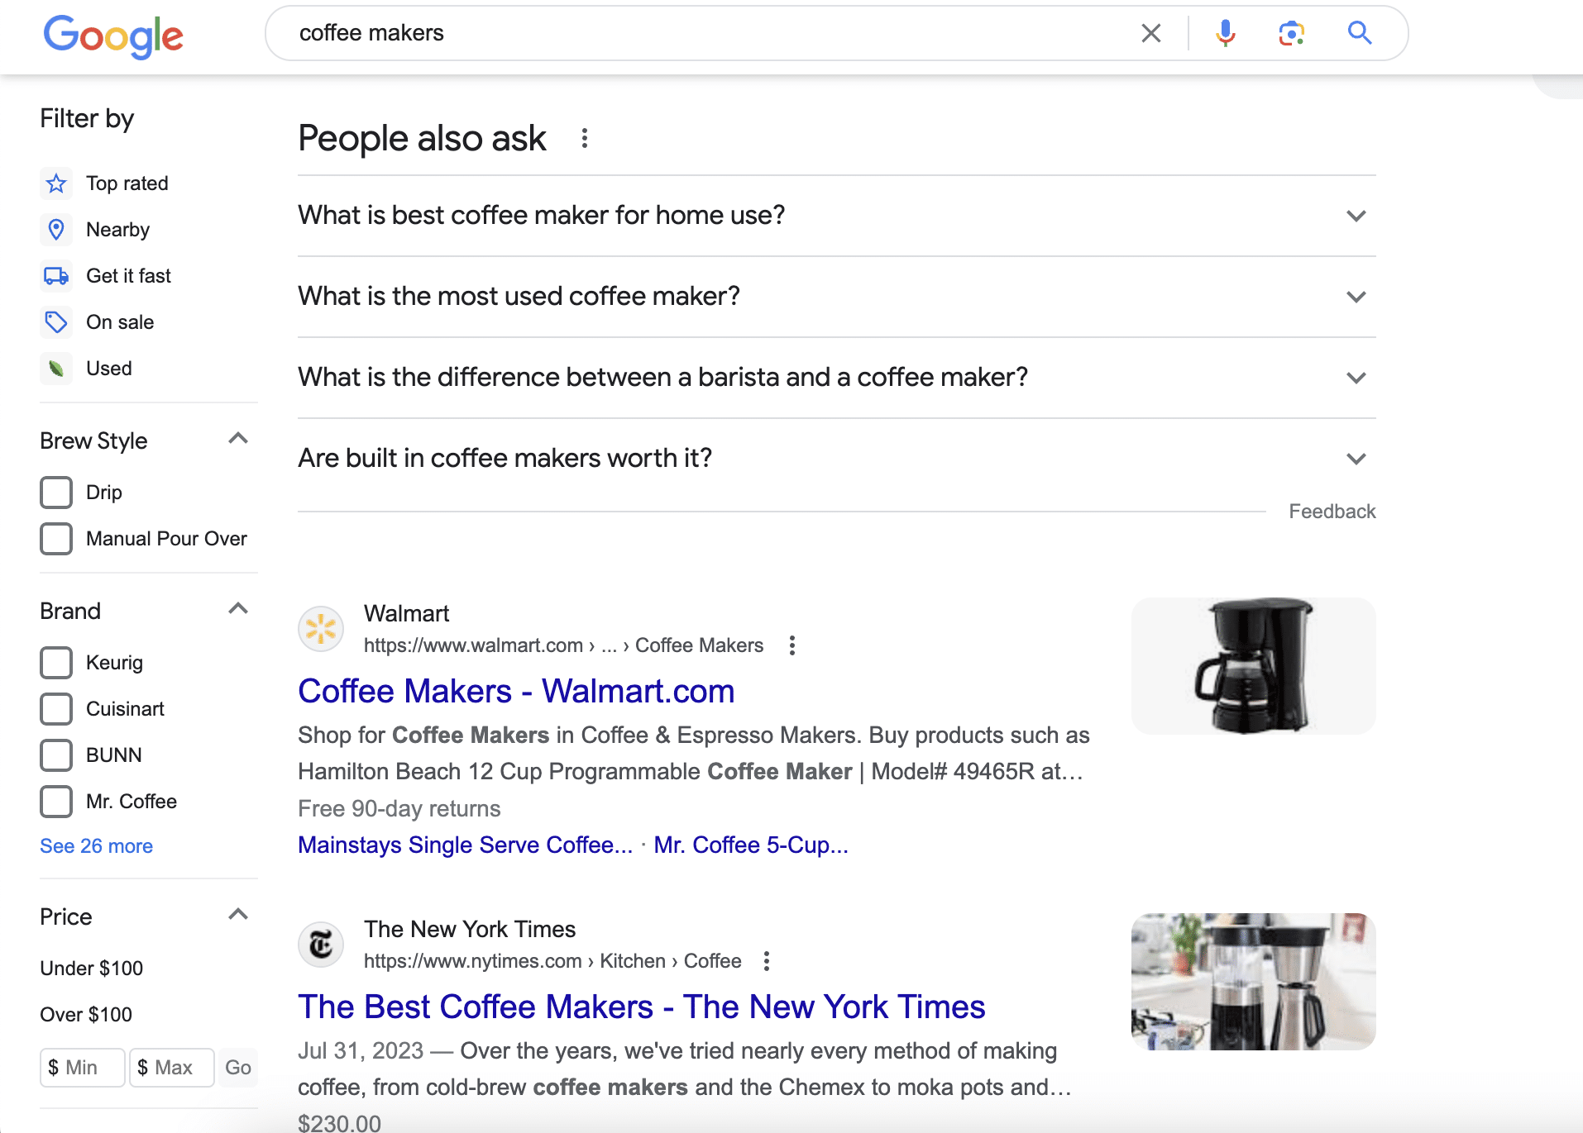Viewport: 1583px width, 1133px height.
Task: Click the Walmart URL breadcrumb
Action: click(563, 645)
